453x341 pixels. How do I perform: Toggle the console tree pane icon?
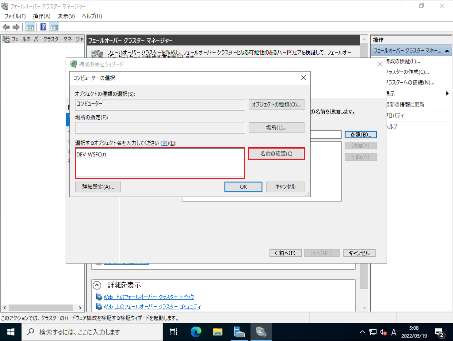point(30,27)
